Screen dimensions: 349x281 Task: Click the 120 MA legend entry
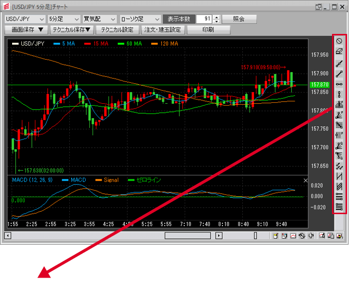[x=165, y=44]
